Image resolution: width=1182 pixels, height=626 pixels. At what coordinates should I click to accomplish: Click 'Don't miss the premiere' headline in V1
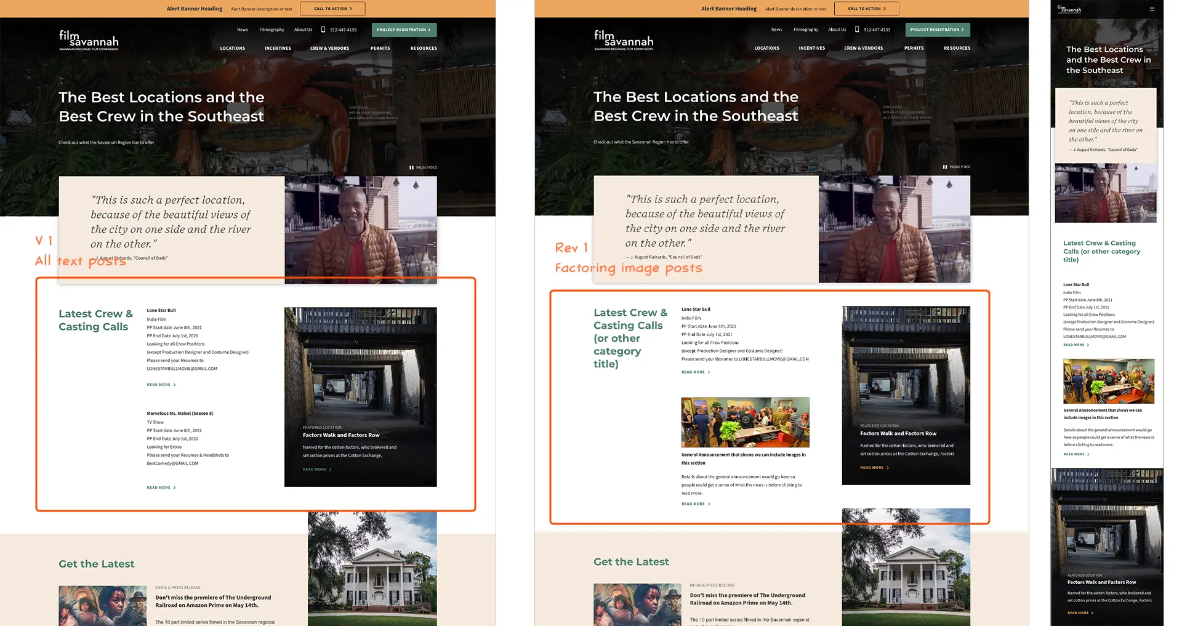(213, 601)
